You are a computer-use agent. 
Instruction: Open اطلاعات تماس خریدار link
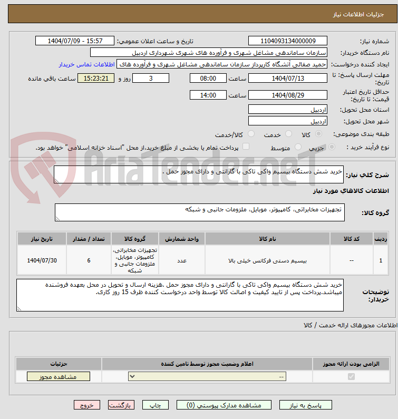tap(86, 64)
